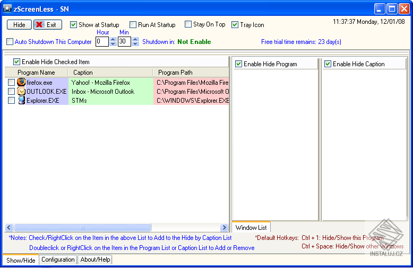Decrease the Min value with down arrow
Viewport: 413px width, 268px height.
135,44
